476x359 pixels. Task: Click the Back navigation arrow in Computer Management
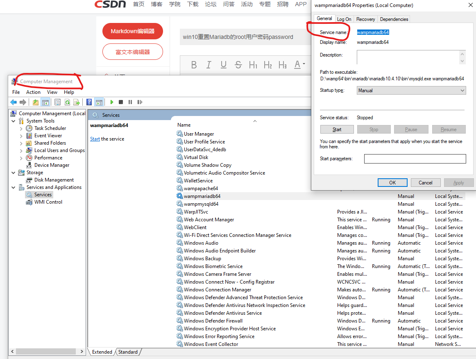pyautogui.click(x=13, y=102)
